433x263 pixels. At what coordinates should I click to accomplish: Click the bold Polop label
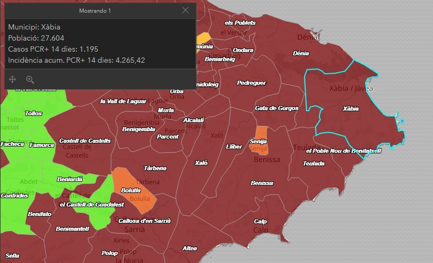click(110, 253)
